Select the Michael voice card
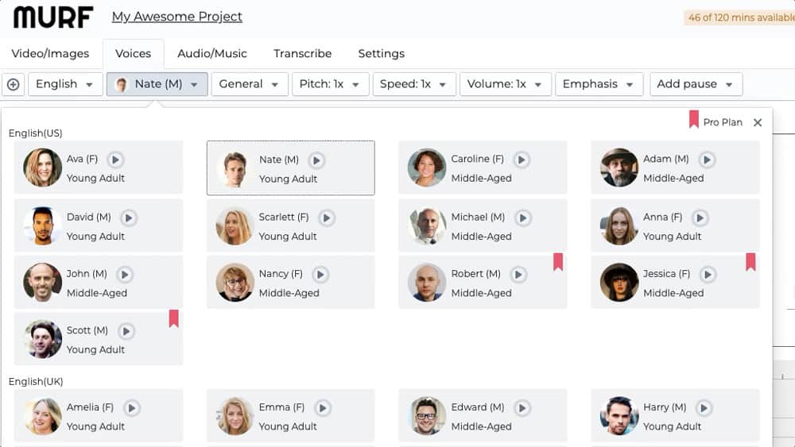Viewport: 795px width, 447px height. click(483, 225)
